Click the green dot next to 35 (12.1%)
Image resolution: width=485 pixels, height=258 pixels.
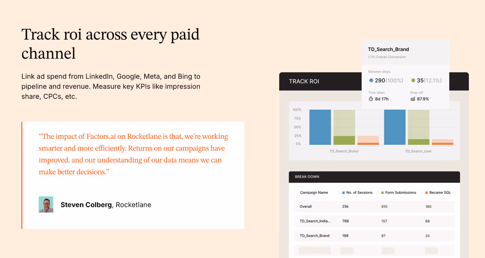point(413,80)
